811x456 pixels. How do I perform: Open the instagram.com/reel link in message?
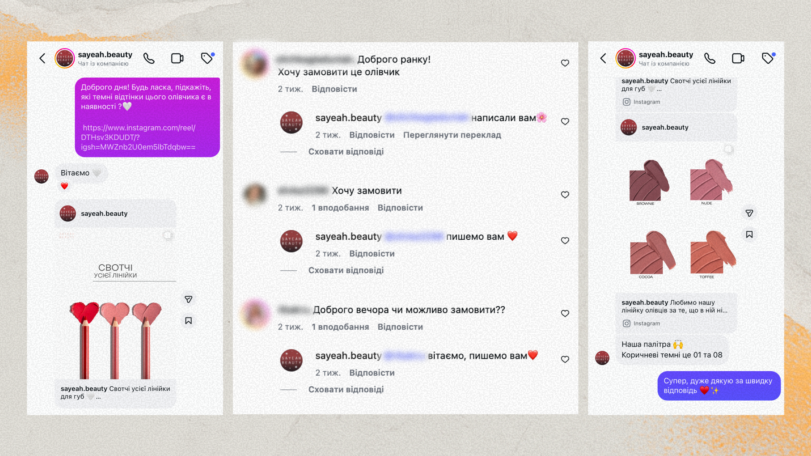(139, 137)
